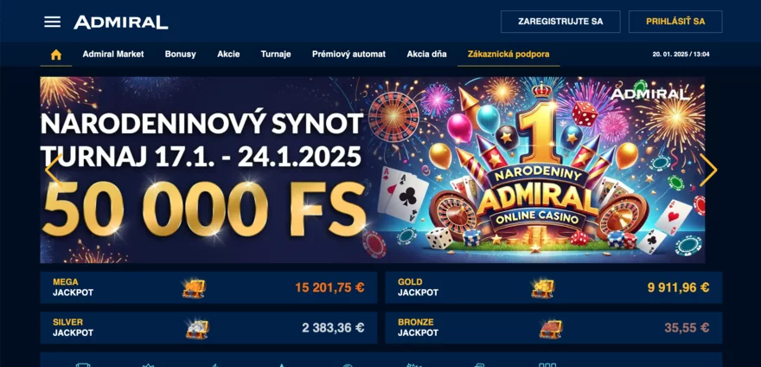Open the Bonusy menu item
Viewport: 761px width, 367px height.
[180, 55]
